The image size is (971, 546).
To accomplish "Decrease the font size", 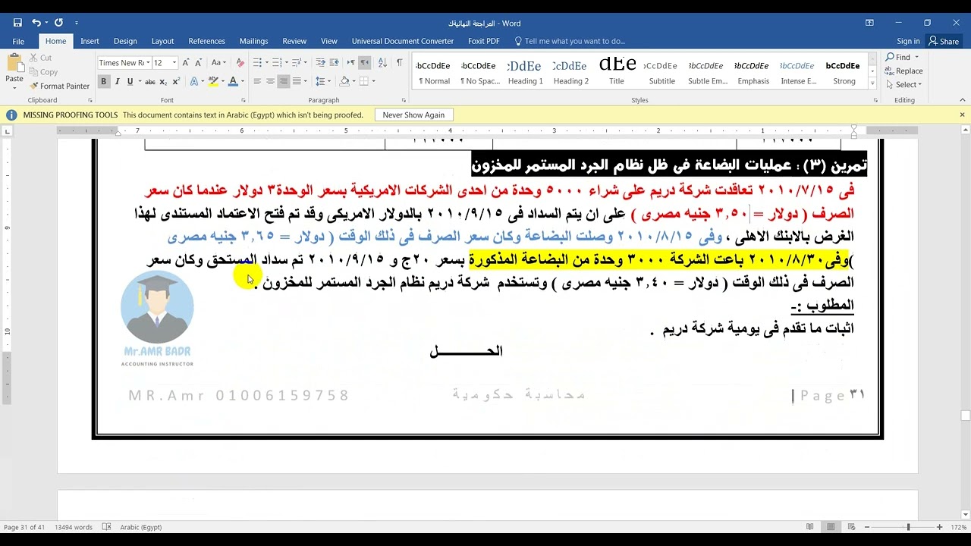I will pos(199,63).
